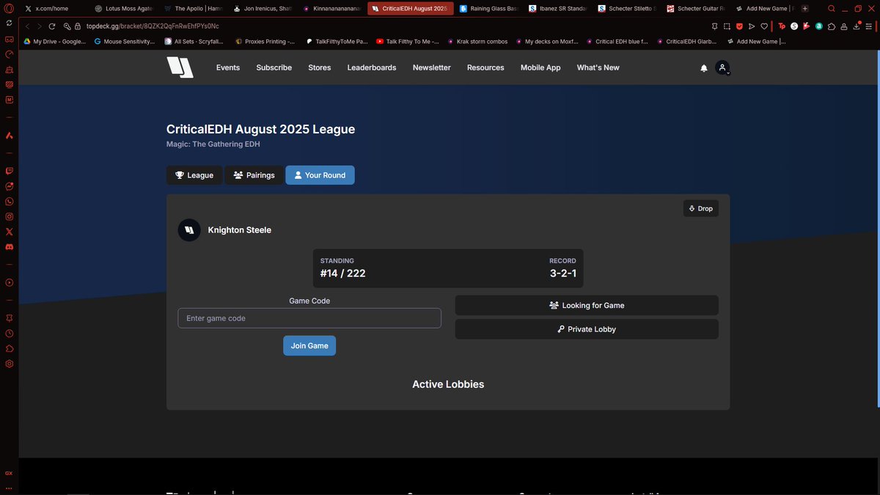
Task: Focus the Enter game code field
Action: [x=309, y=318]
